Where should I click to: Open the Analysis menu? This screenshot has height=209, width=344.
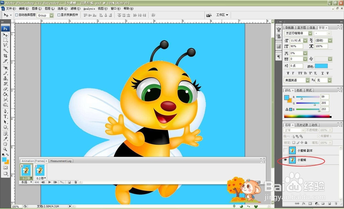pyautogui.click(x=89, y=9)
